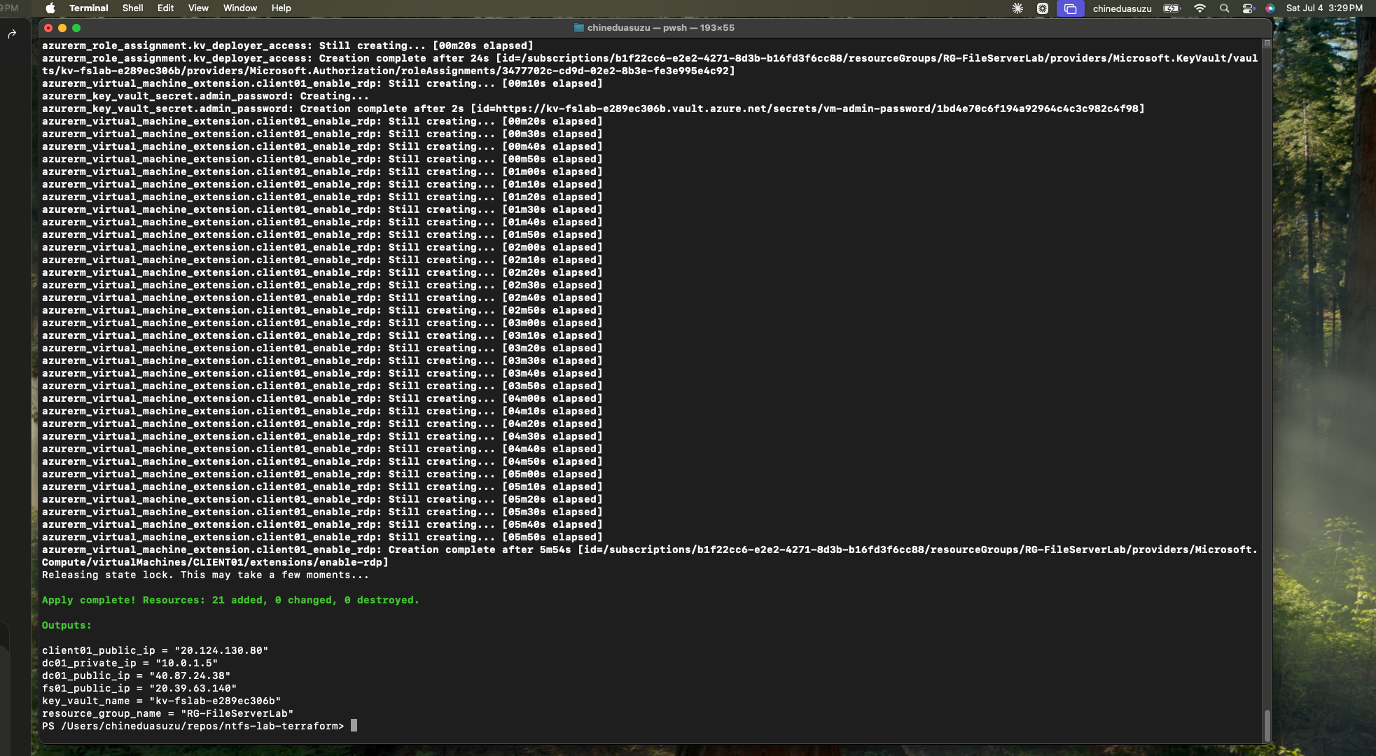This screenshot has height=756, width=1376.
Task: Open the Terminal app menu
Action: tap(88, 8)
